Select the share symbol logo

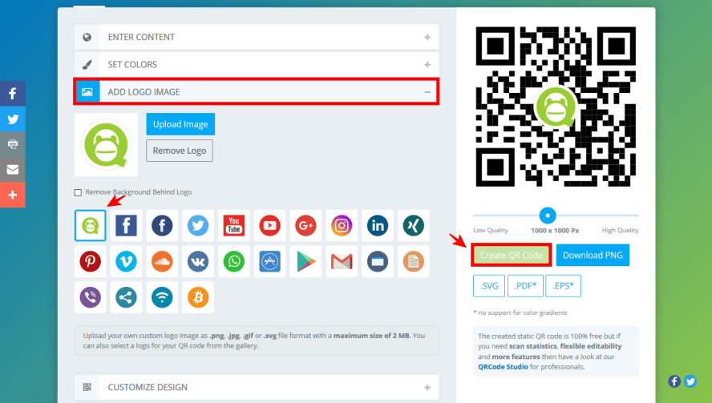[126, 297]
